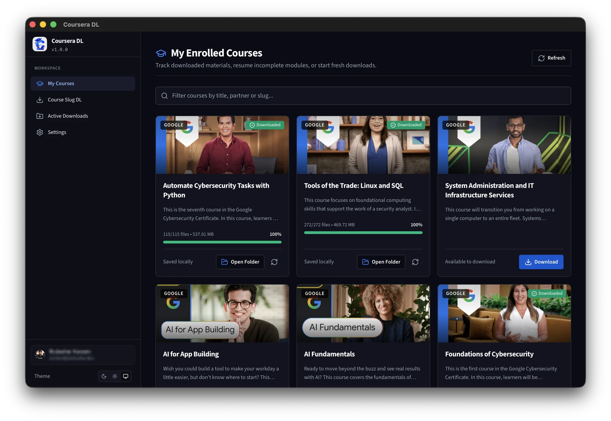611x421 pixels.
Task: Click the Refresh button
Action: (551, 58)
